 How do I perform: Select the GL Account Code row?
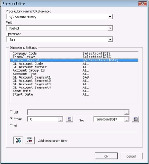click(x=74, y=64)
